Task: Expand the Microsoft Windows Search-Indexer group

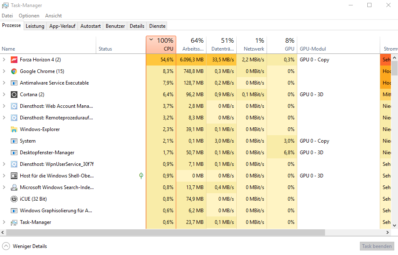Action: click(4, 187)
